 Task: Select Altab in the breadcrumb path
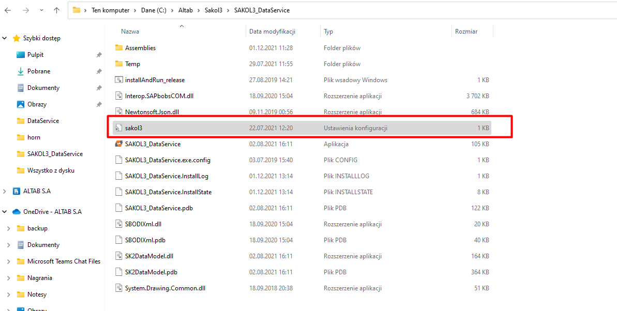coord(186,10)
